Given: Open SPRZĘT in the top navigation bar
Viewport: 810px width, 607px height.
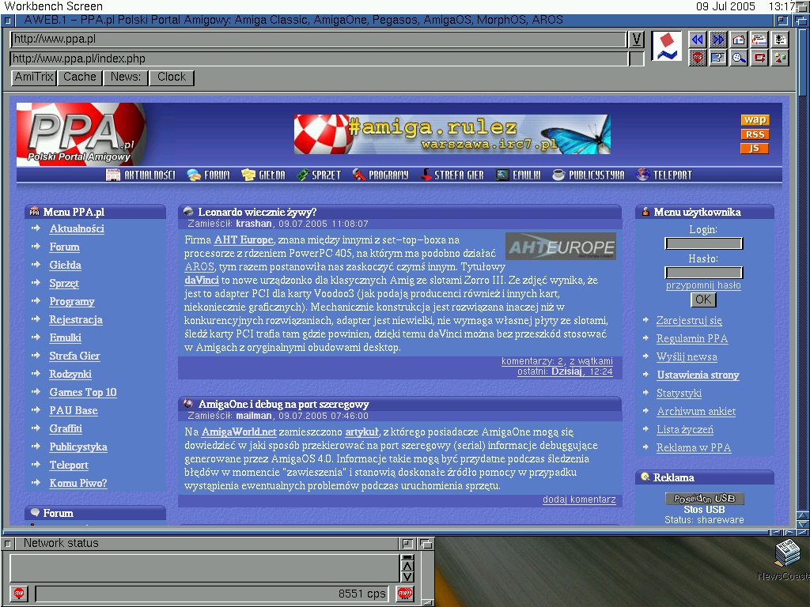Looking at the screenshot, I should (x=319, y=175).
